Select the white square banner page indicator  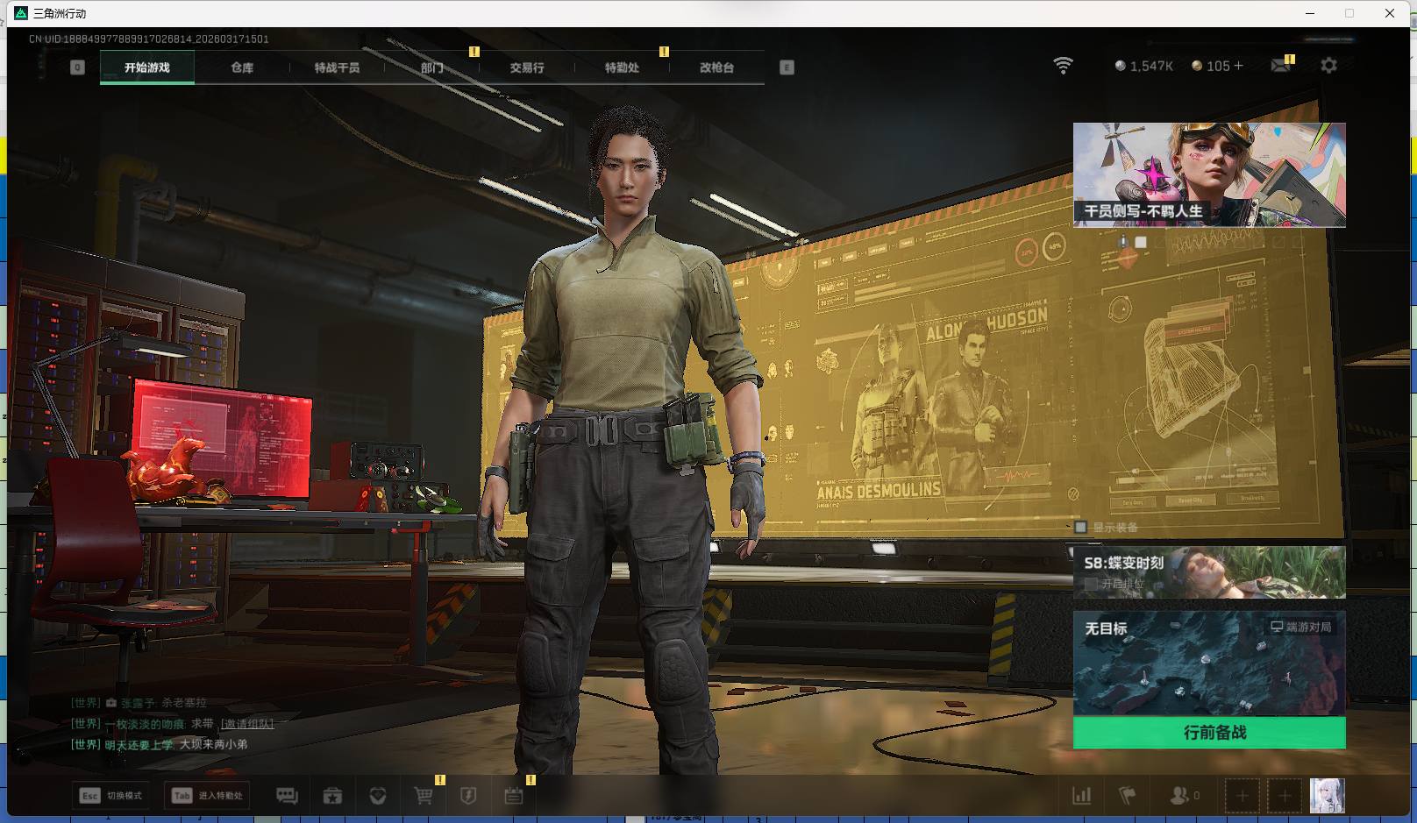coord(1141,242)
